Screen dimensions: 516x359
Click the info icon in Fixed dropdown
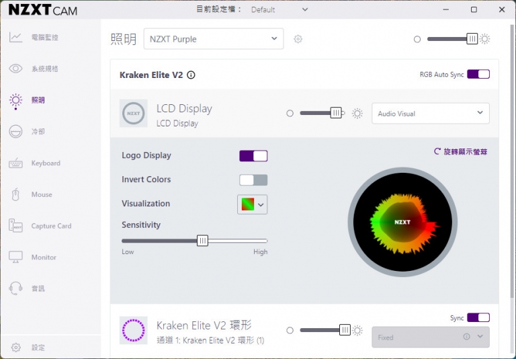tap(466, 337)
